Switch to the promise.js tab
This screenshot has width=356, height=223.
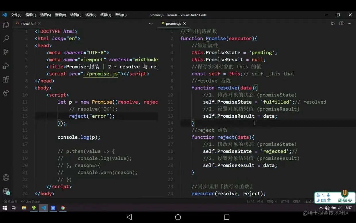(x=173, y=23)
